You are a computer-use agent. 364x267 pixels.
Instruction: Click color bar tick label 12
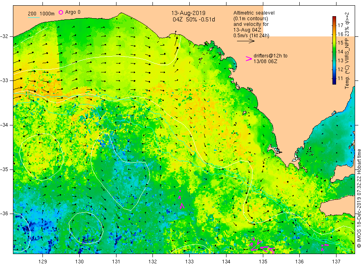pyautogui.click(x=340, y=70)
